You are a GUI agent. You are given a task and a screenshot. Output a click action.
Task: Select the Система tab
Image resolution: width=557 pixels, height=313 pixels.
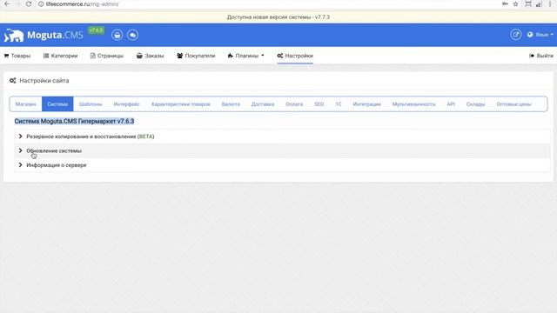(x=57, y=104)
